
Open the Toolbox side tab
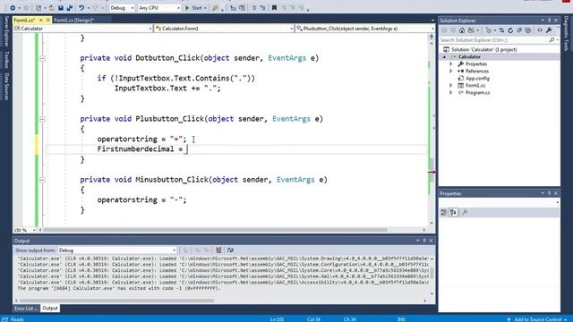coord(6,60)
